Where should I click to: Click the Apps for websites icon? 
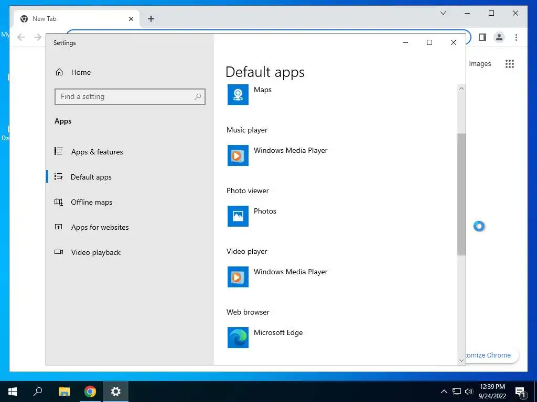[59, 227]
